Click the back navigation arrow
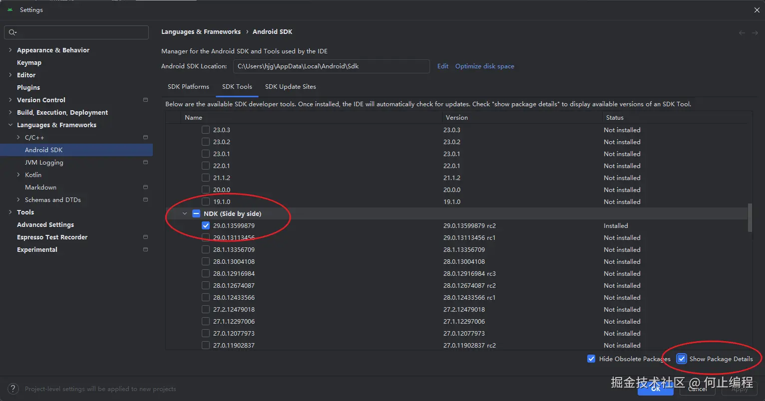The image size is (765, 401). coord(742,32)
